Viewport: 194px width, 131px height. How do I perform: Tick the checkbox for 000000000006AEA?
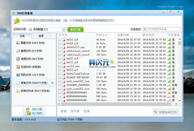pos(60,96)
